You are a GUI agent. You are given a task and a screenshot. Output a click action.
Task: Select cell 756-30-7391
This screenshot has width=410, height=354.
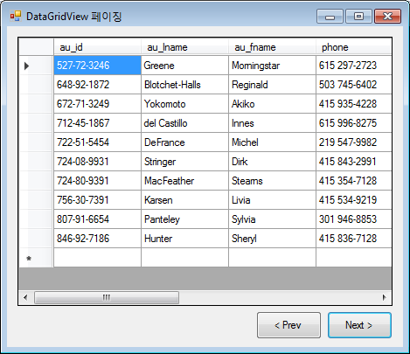tap(97, 200)
